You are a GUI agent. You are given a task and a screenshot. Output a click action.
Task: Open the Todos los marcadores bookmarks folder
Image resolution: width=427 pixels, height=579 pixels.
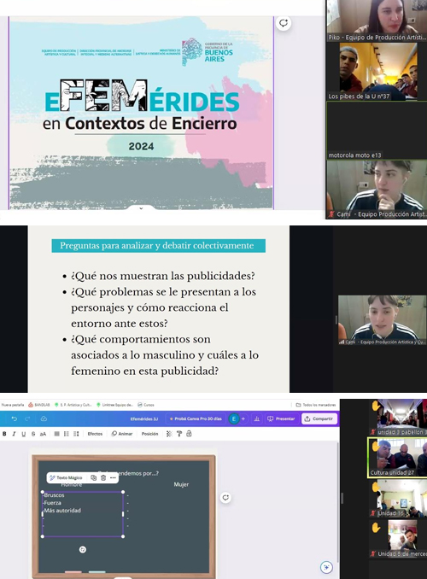coord(316,405)
